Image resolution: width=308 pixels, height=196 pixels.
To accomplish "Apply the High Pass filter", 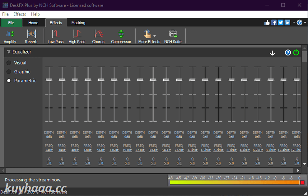I will pos(77,37).
